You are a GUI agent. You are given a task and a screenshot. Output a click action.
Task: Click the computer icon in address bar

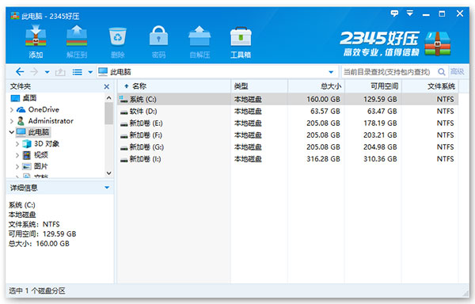pos(103,72)
